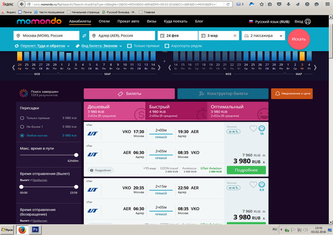Click Прибытие link under Время отправления (Вылет)

(40, 180)
